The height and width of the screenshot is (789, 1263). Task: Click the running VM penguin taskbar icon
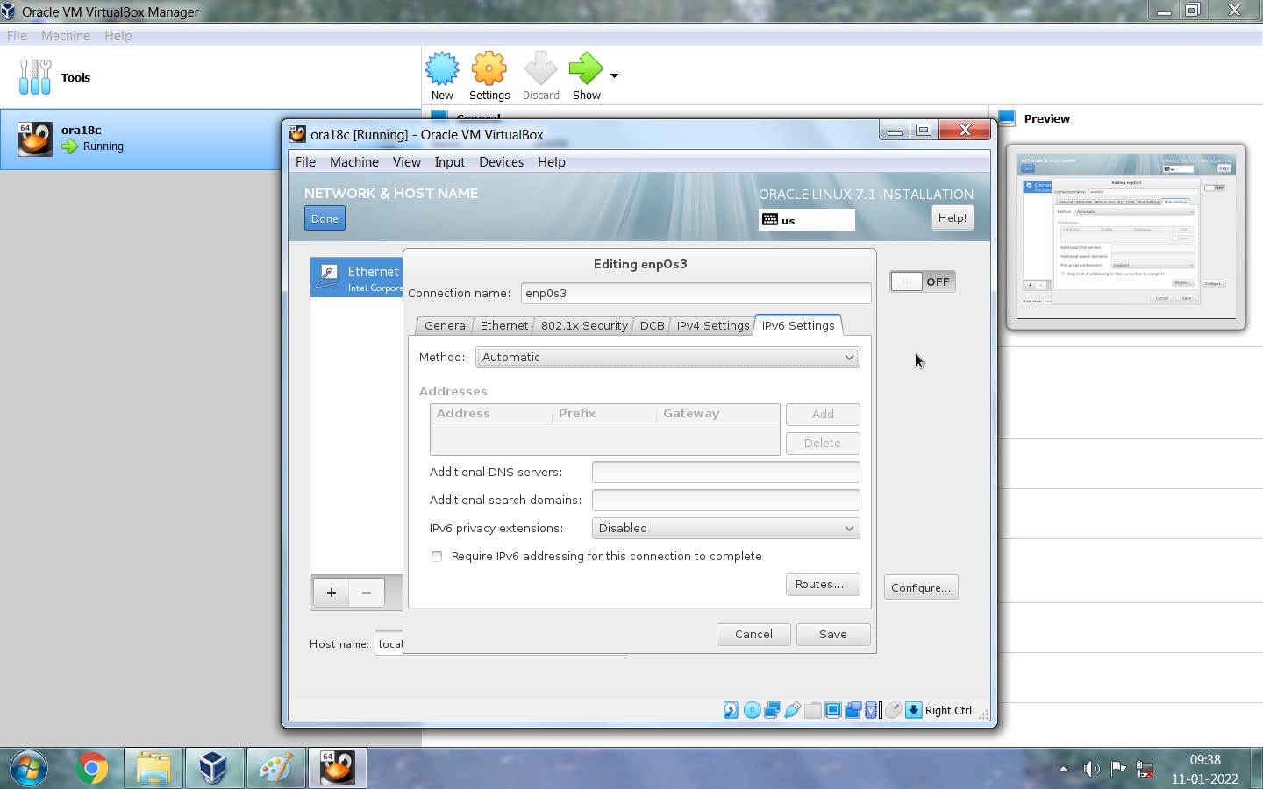338,769
